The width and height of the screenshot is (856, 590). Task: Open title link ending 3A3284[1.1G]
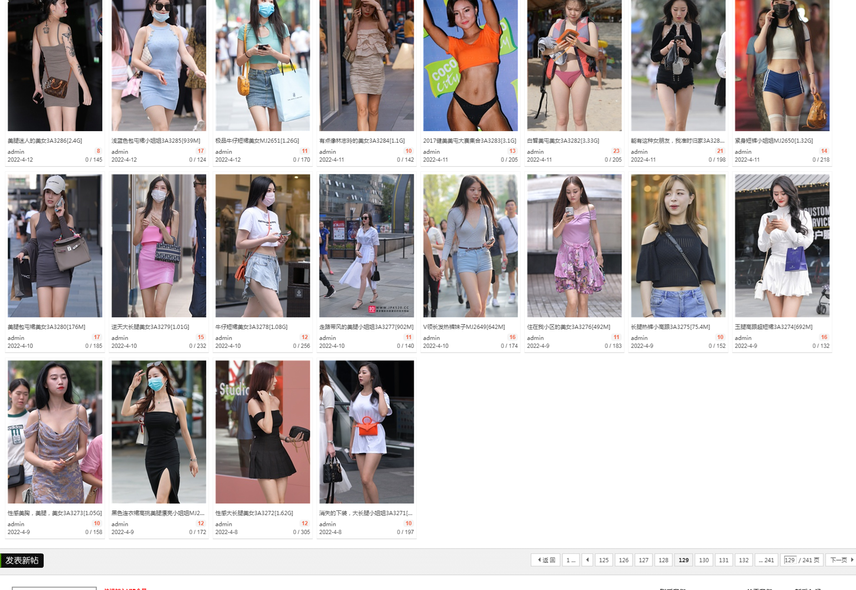point(362,140)
